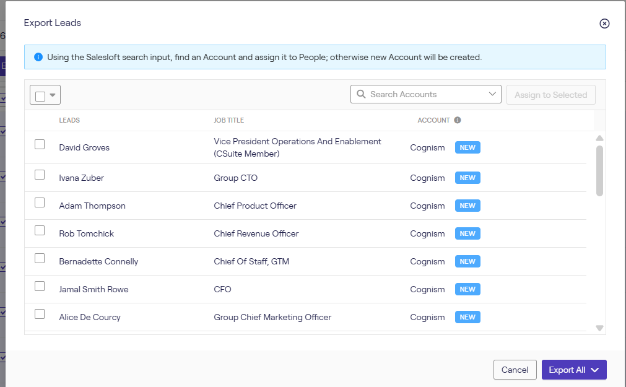626x387 pixels.
Task: Click the scroll up arrow in list
Action: click(x=599, y=138)
